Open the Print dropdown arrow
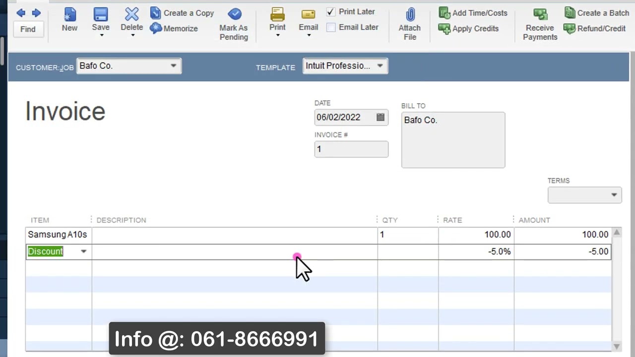This screenshot has width=635, height=357. [x=278, y=35]
